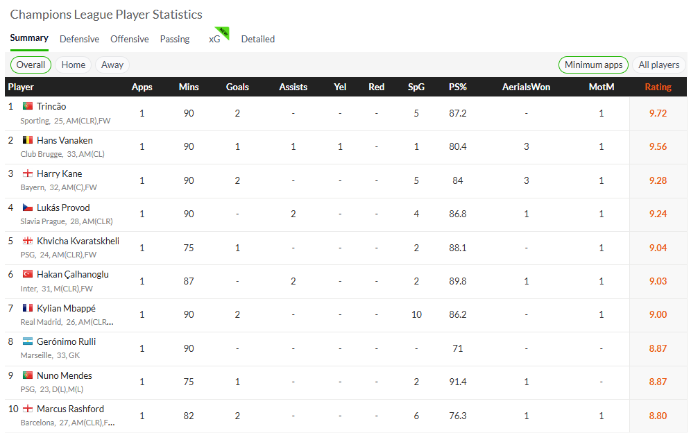Sort table by Rating column

[658, 87]
